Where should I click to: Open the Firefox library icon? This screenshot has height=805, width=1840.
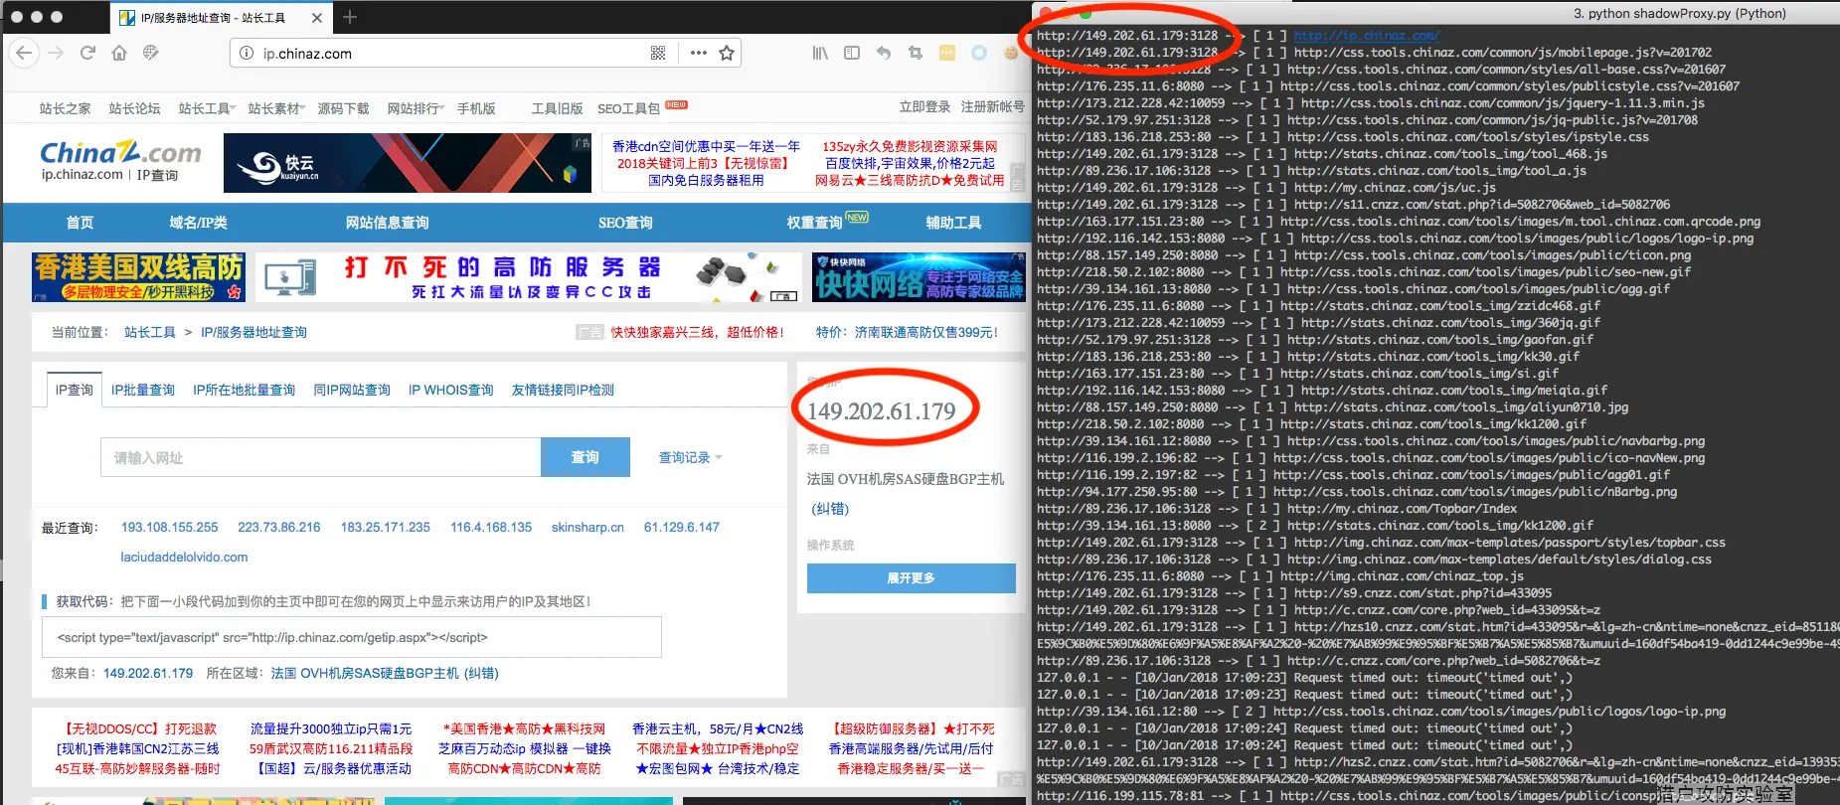pyautogui.click(x=820, y=54)
